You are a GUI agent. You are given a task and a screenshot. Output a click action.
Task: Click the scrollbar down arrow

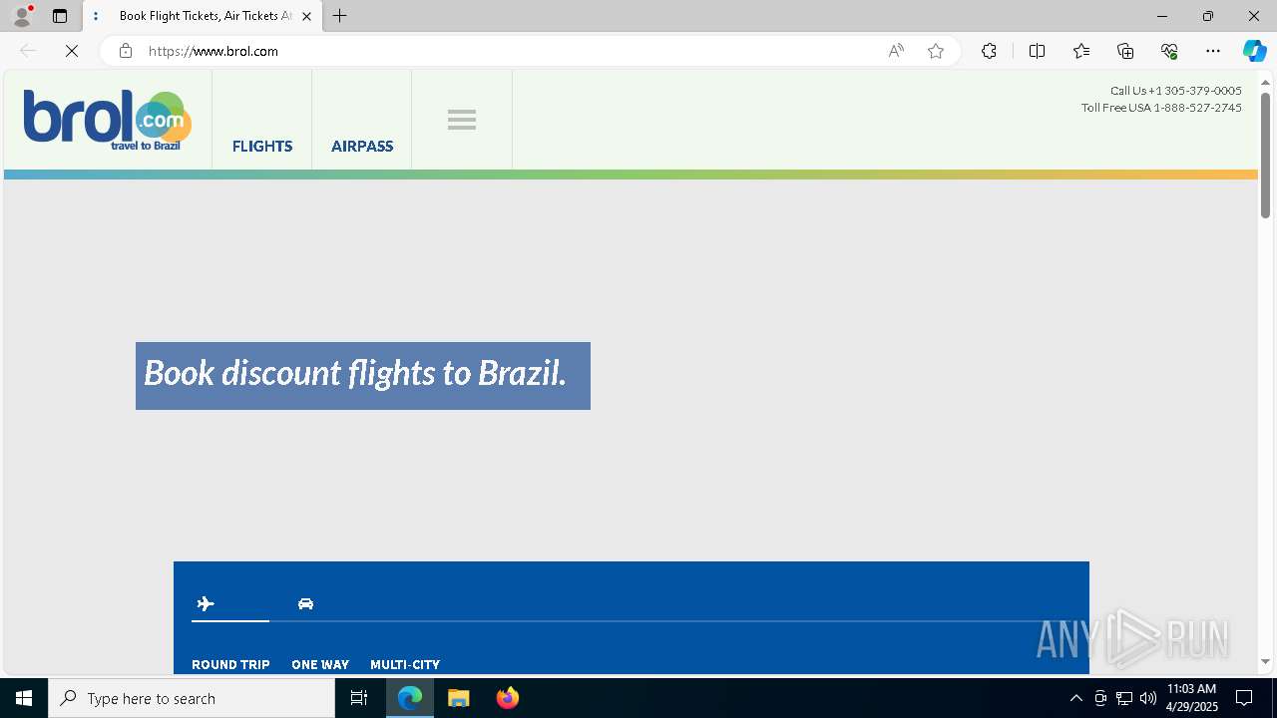tap(1265, 662)
